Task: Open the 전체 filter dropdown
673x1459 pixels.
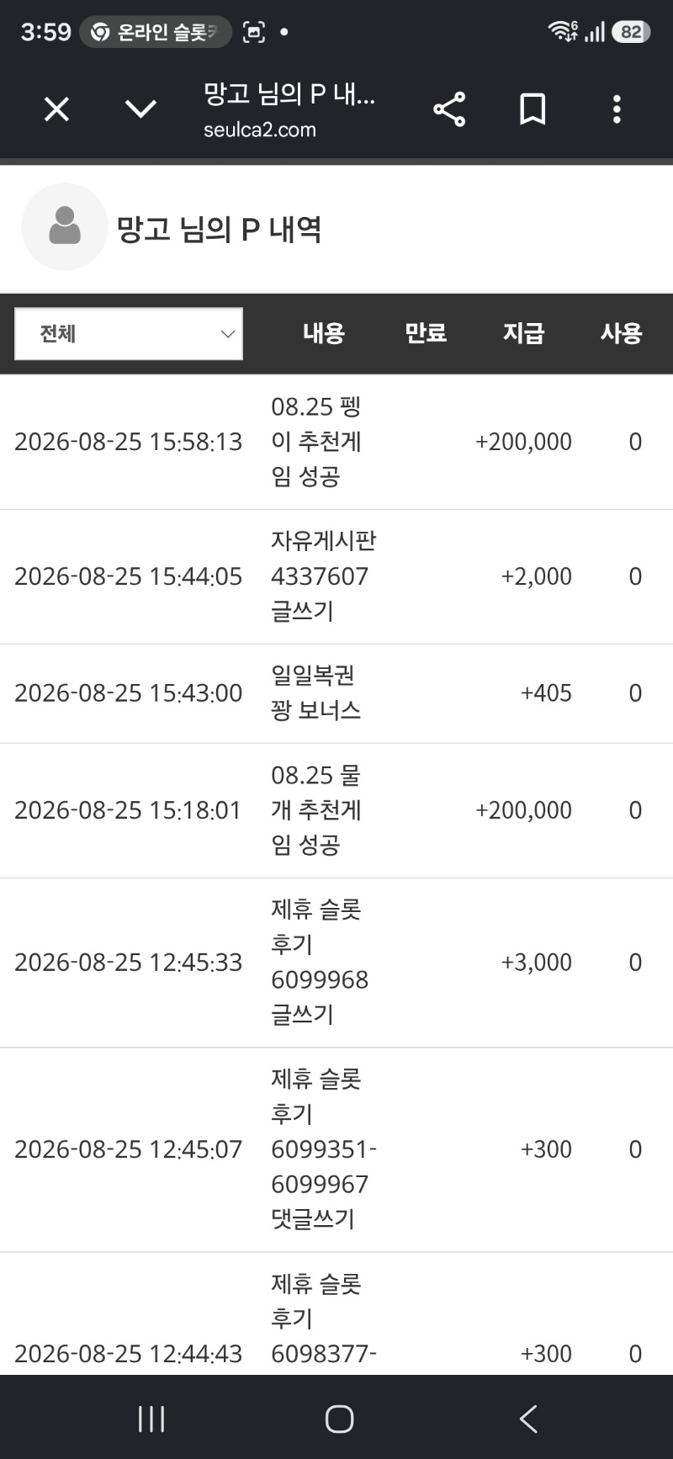Action: click(129, 334)
